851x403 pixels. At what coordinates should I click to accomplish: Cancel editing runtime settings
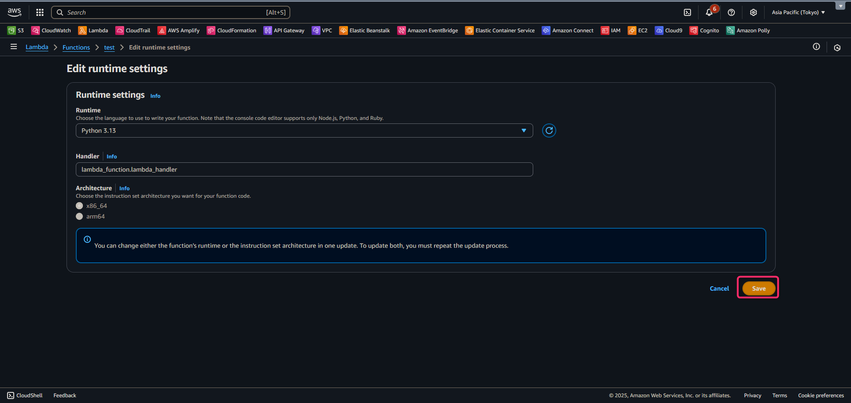tap(719, 288)
